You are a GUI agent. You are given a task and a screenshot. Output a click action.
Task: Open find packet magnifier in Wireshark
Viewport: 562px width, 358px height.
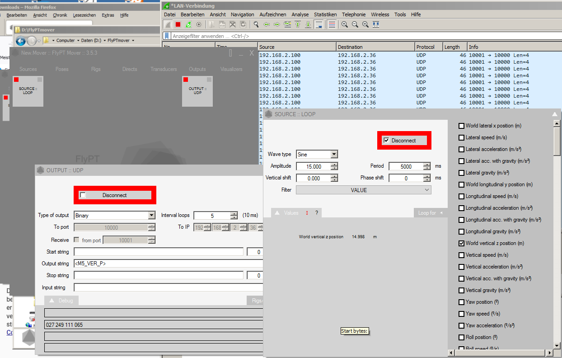click(256, 24)
